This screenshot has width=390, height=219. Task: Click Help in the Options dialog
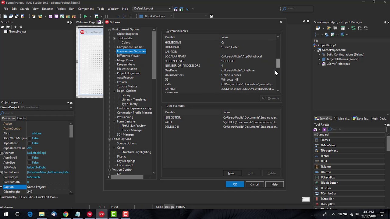[x=275, y=184]
